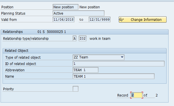
Task: Click the Planning Status field showing Active
Action: pyautogui.click(x=78, y=13)
